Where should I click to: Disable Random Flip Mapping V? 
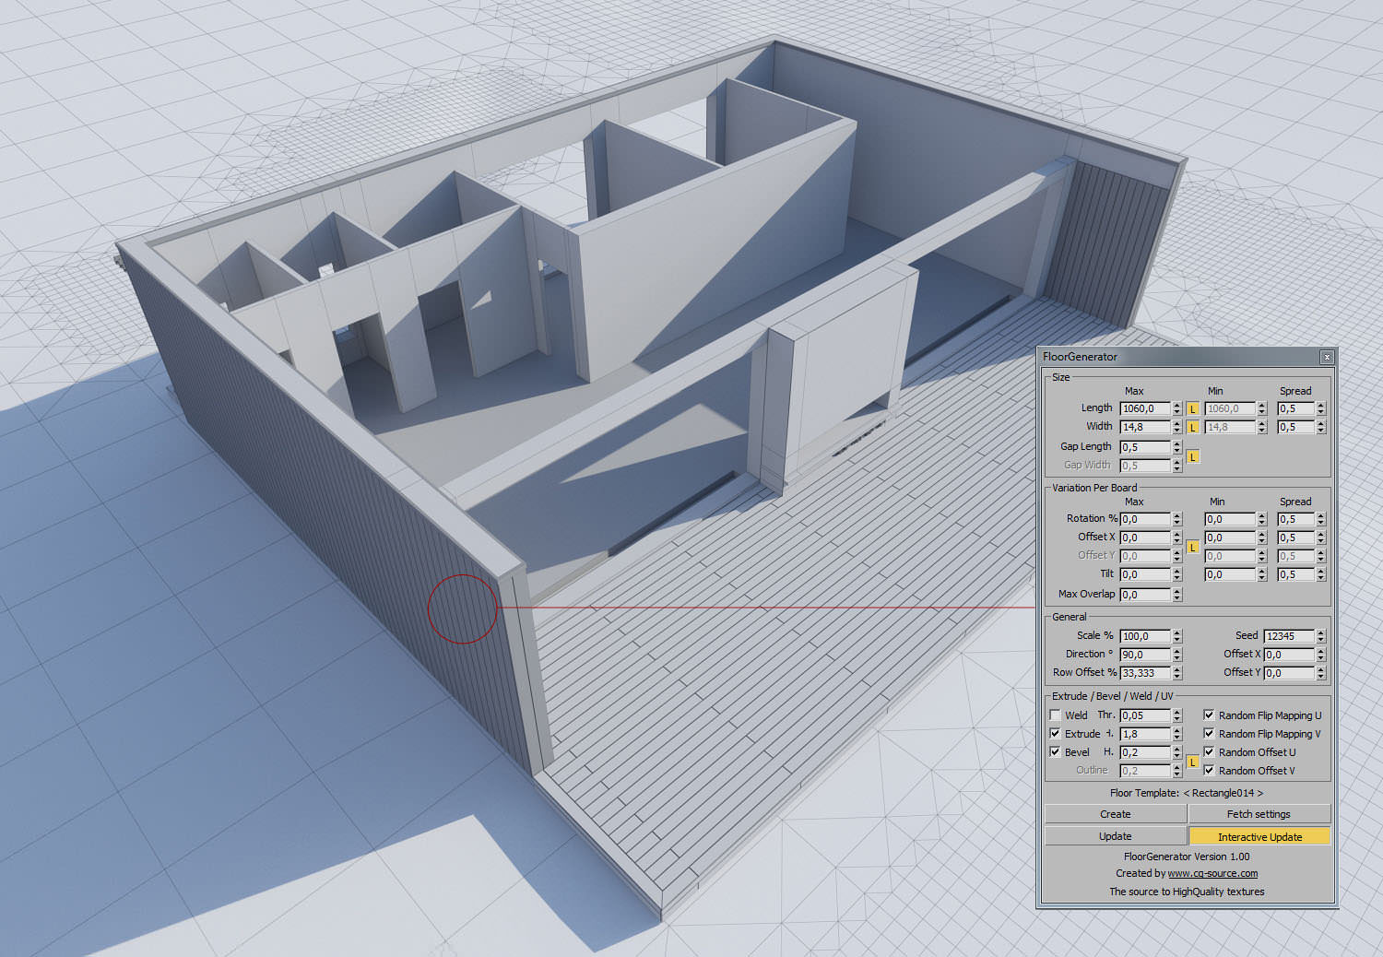tap(1209, 734)
